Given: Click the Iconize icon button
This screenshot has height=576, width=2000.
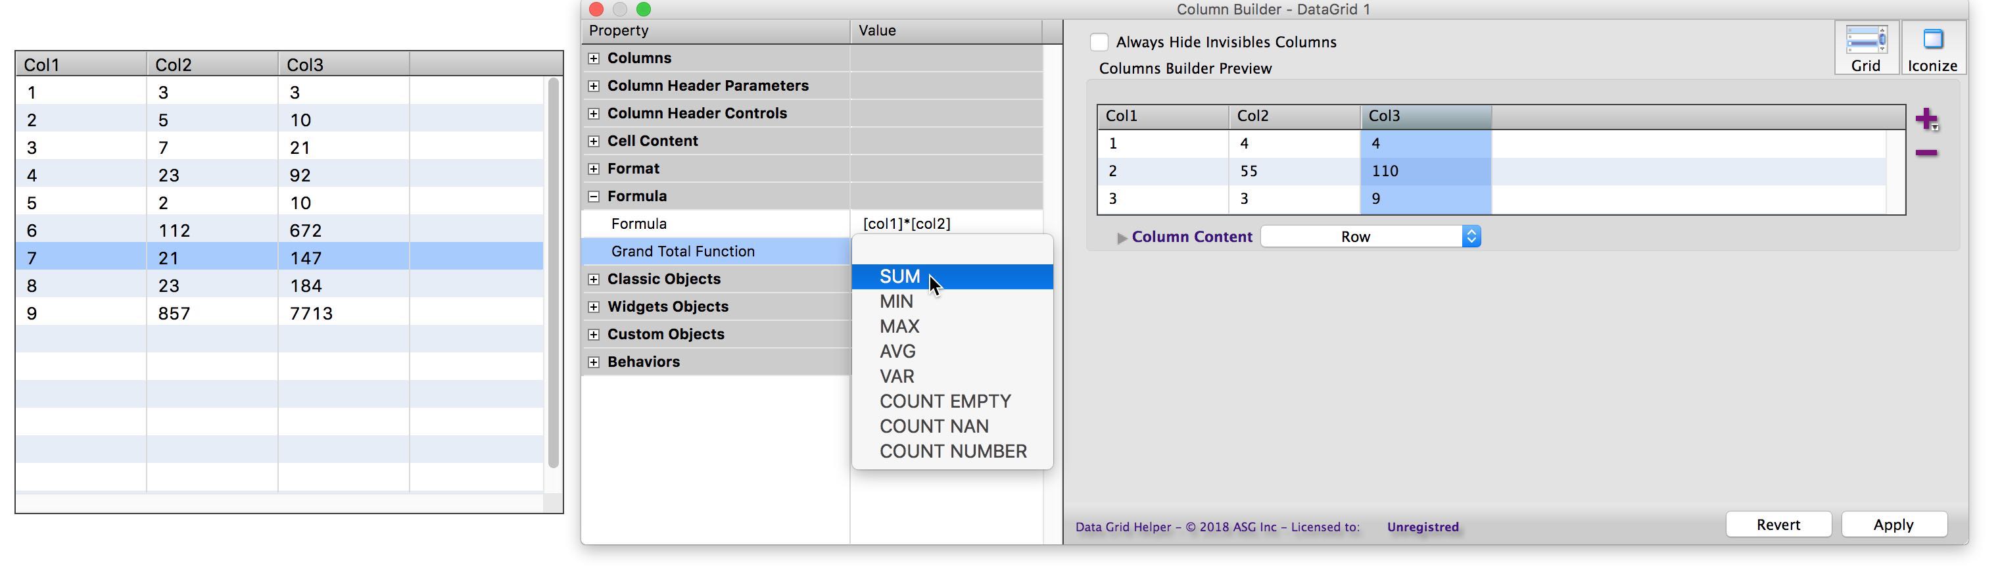Looking at the screenshot, I should click(1932, 47).
